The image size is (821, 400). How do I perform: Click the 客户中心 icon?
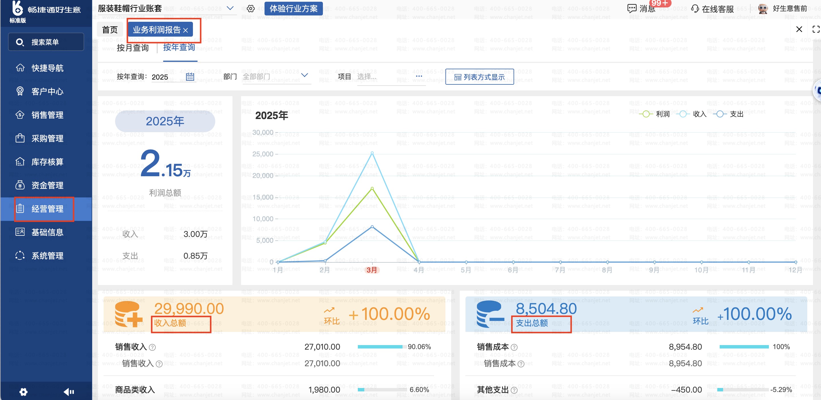tap(20, 91)
